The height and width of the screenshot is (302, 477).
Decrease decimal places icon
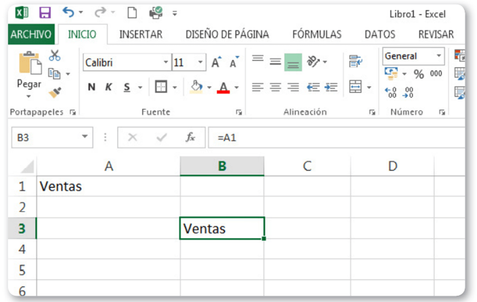point(408,92)
